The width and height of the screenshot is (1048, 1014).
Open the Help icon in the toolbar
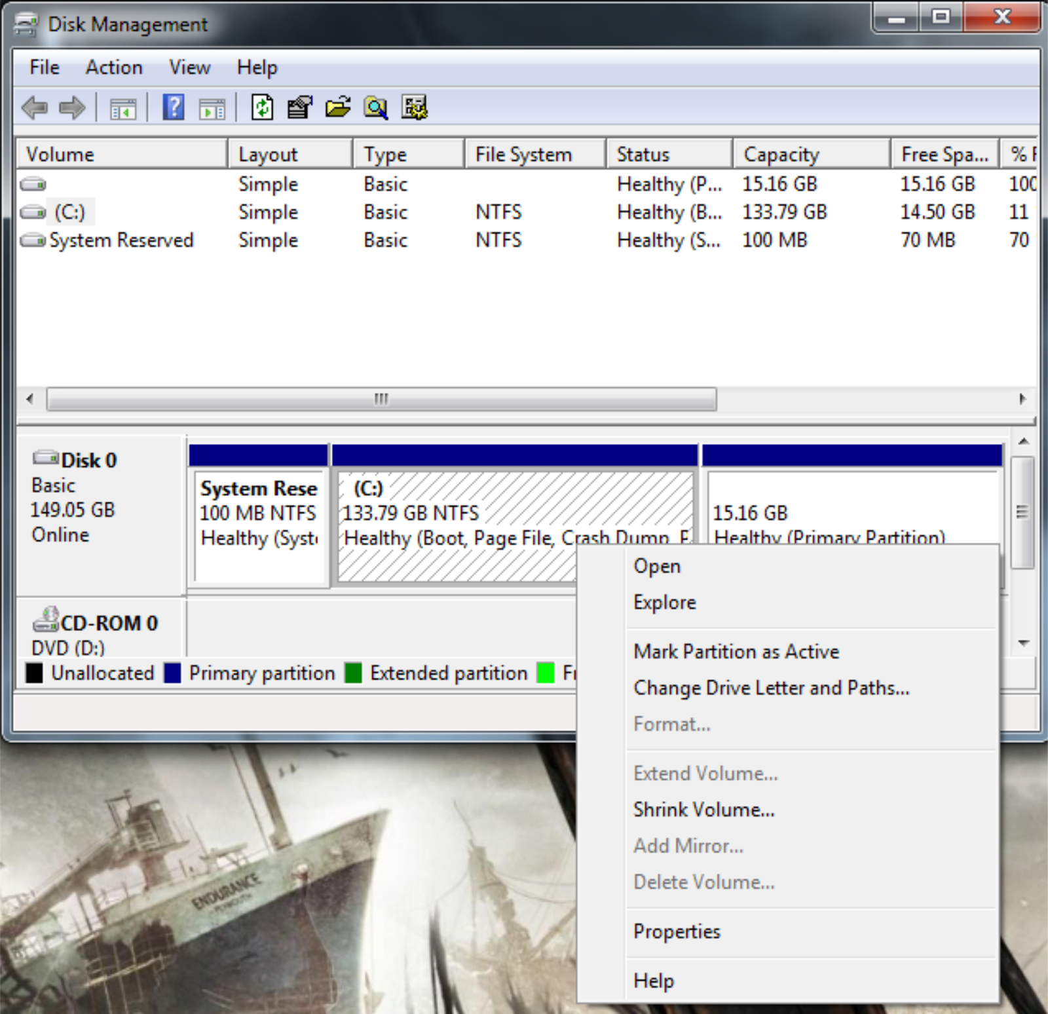pos(173,108)
